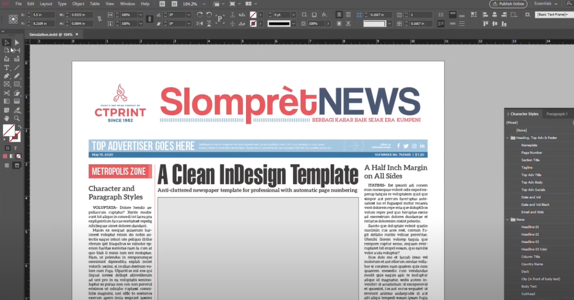Click the Content Collector tool
Viewport: 574px width, 300px height.
click(6, 59)
